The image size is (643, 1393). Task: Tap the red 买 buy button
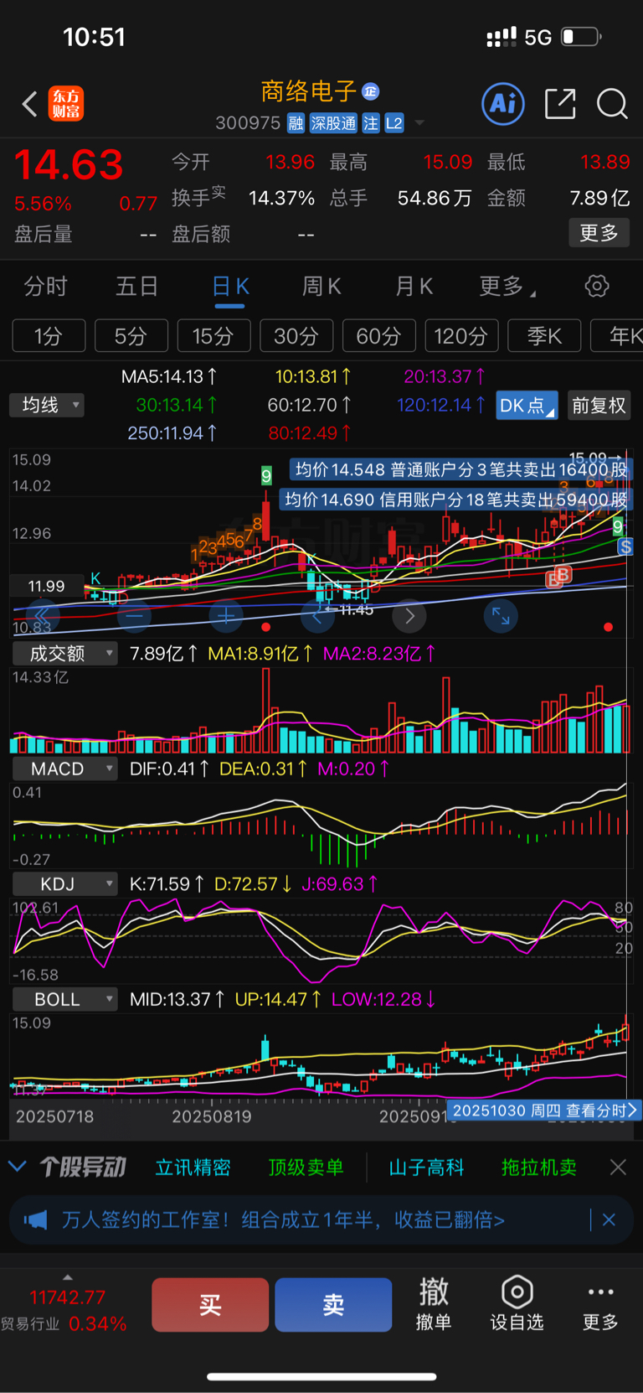pyautogui.click(x=210, y=1304)
